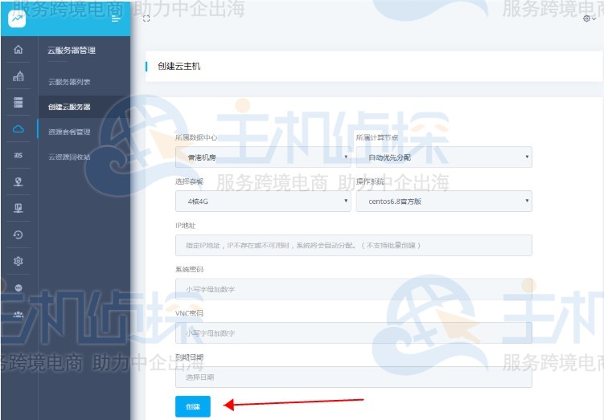Open the 选择套餐 dropdown showing 4核4G
The height and width of the screenshot is (420, 604).
click(263, 201)
